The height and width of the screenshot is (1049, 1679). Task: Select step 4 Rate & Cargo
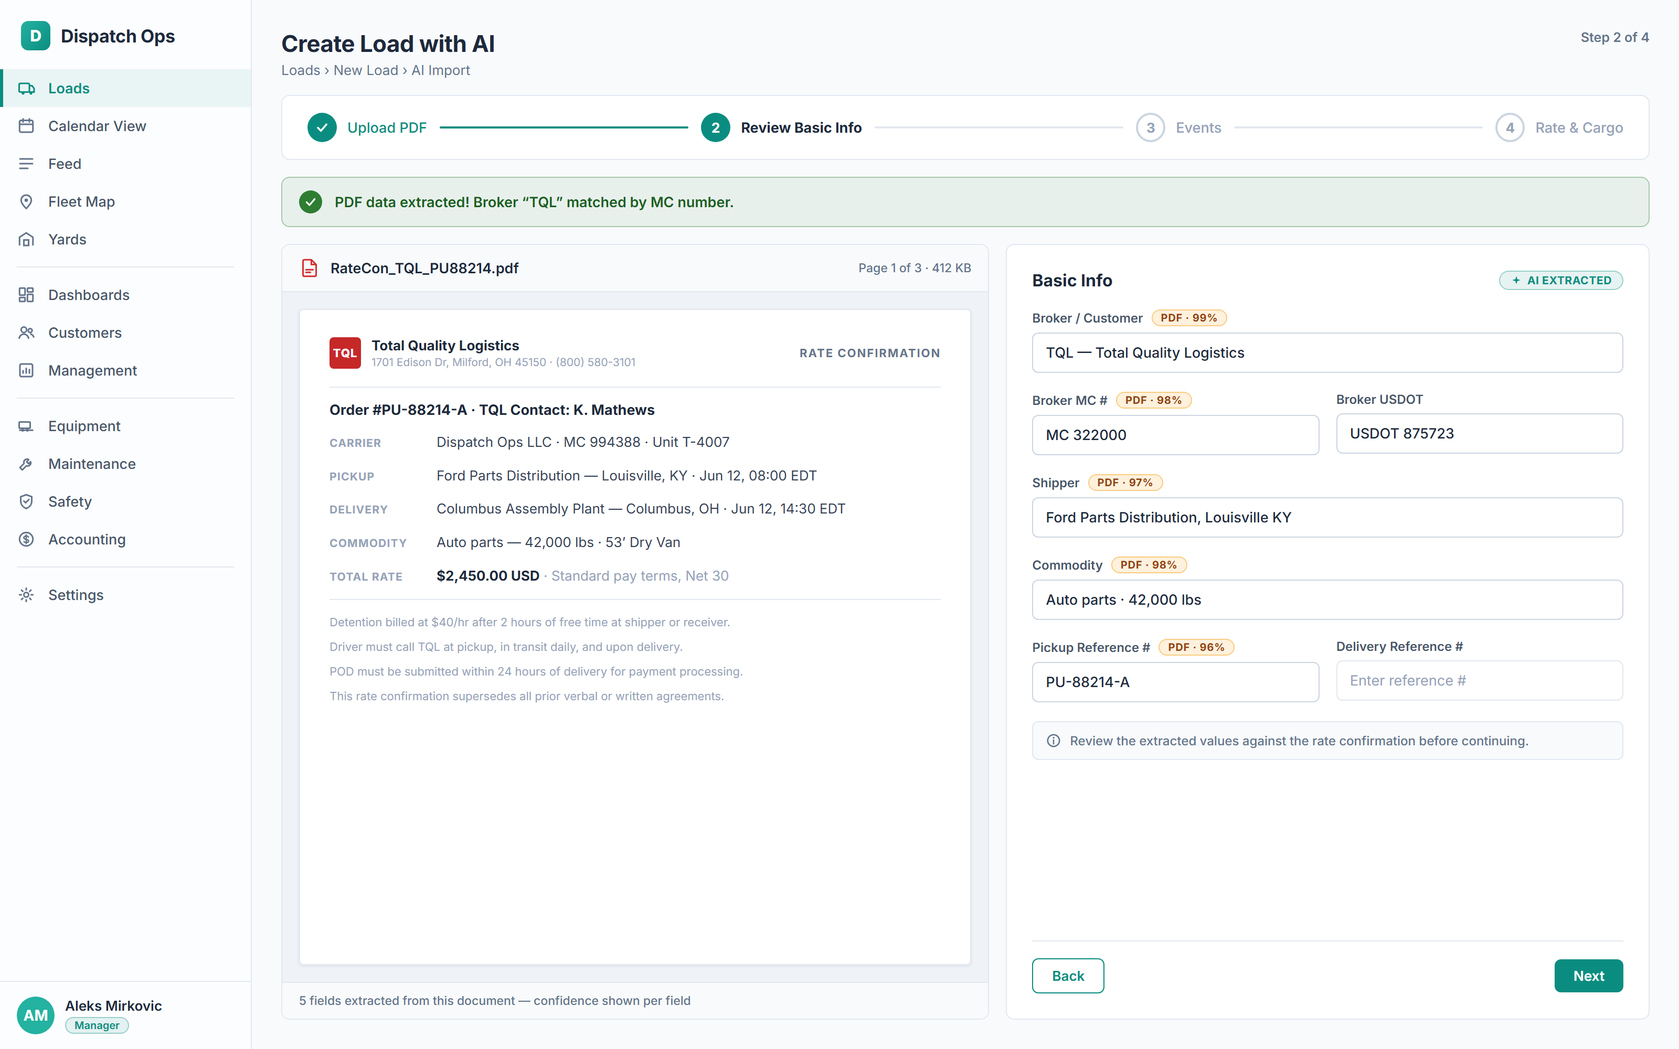(1559, 127)
